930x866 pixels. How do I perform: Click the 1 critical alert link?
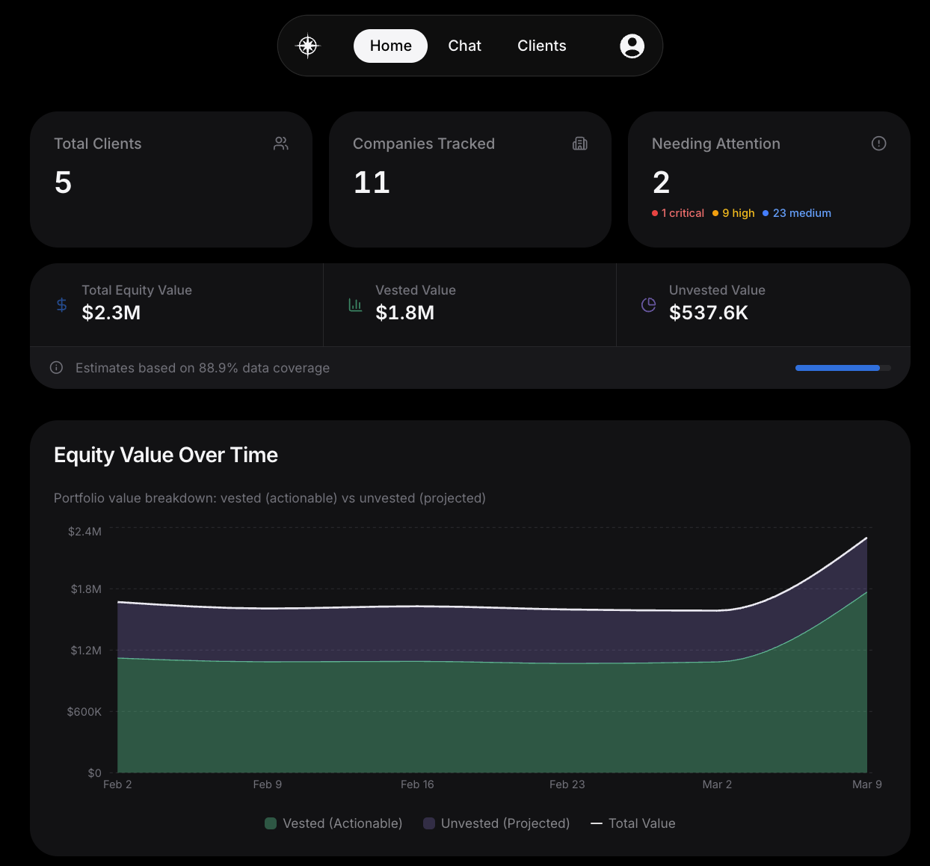677,213
